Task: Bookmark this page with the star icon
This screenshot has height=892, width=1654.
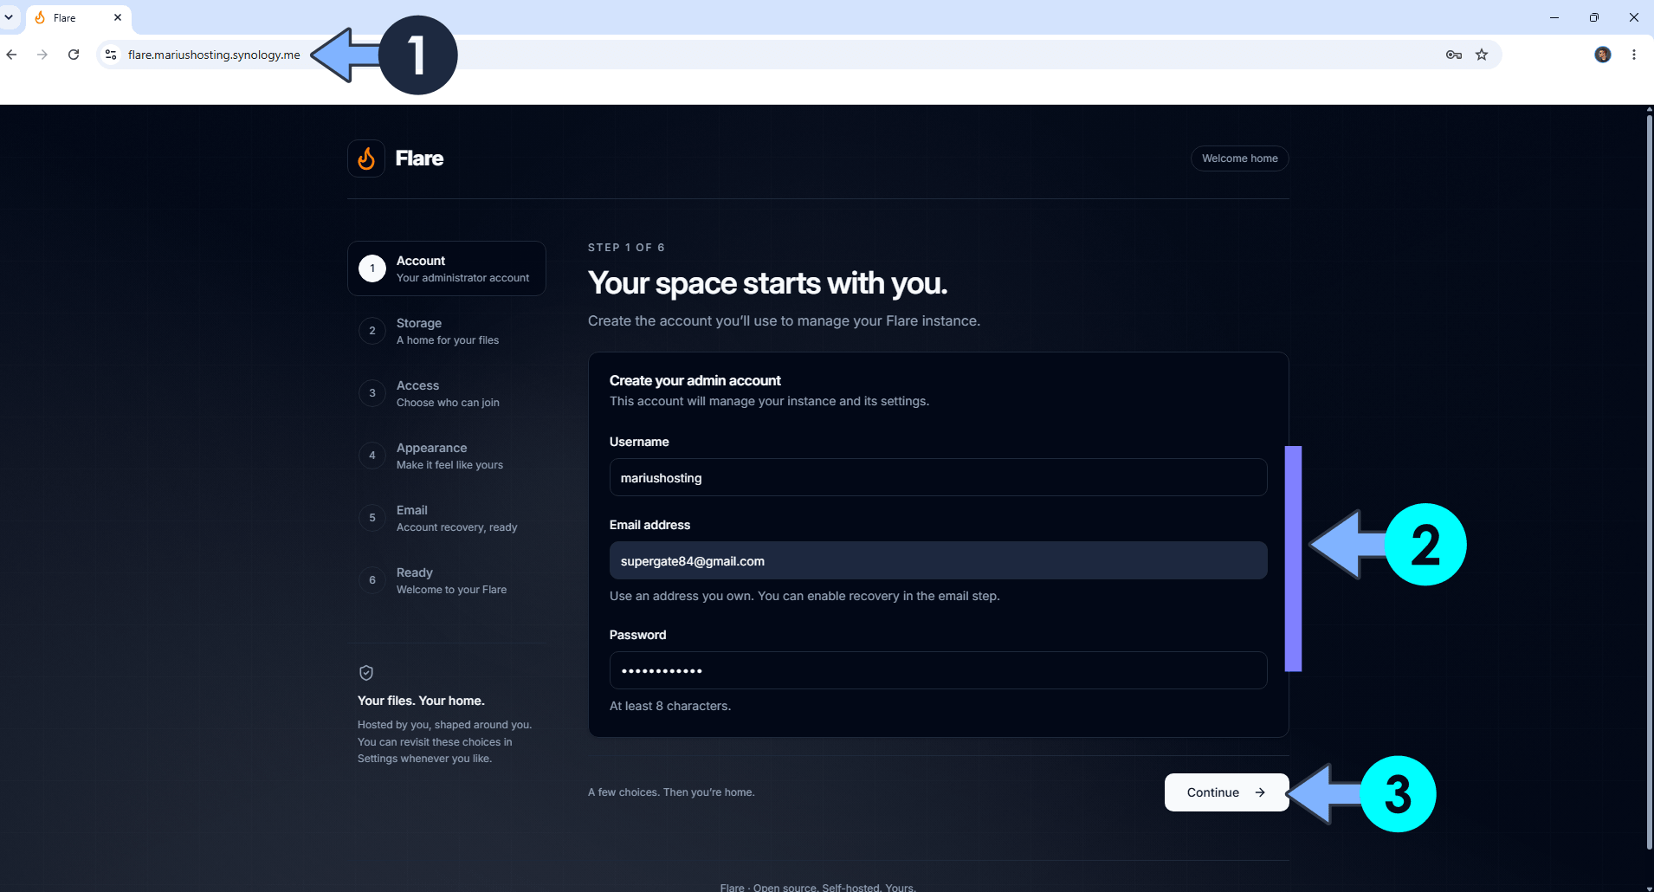Action: (x=1482, y=55)
